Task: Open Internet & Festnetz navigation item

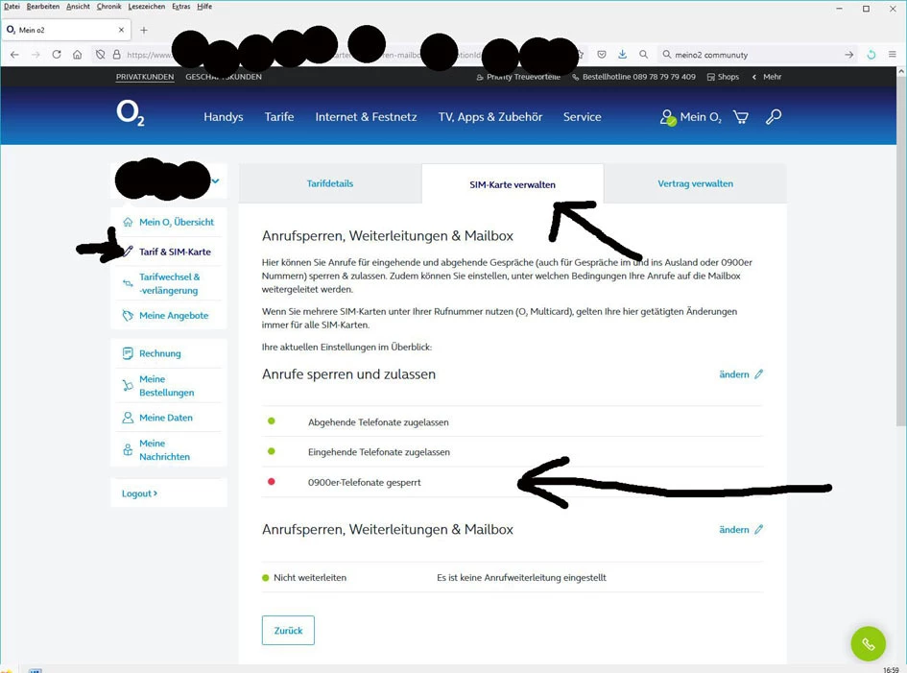Action: [x=366, y=117]
